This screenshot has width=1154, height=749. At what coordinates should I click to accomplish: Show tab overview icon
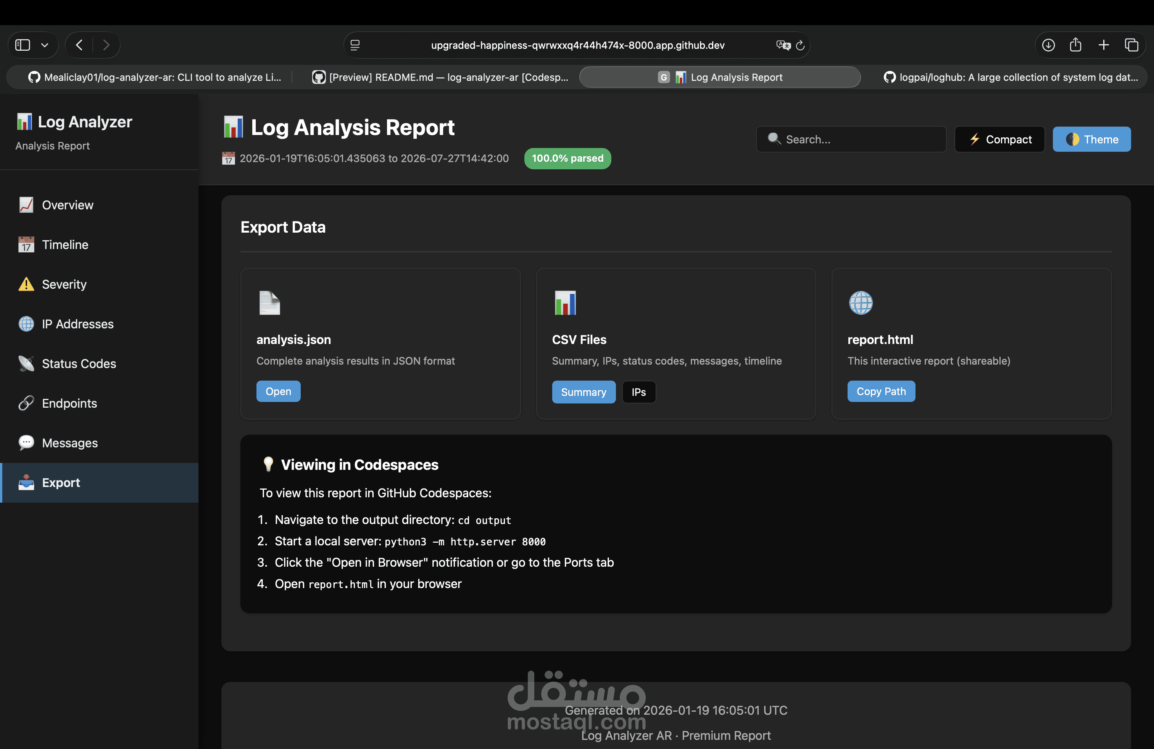tap(1131, 45)
